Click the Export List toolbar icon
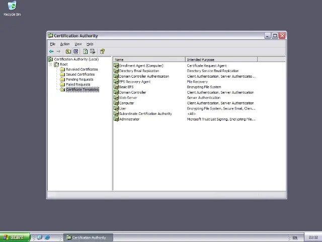 coord(93,51)
